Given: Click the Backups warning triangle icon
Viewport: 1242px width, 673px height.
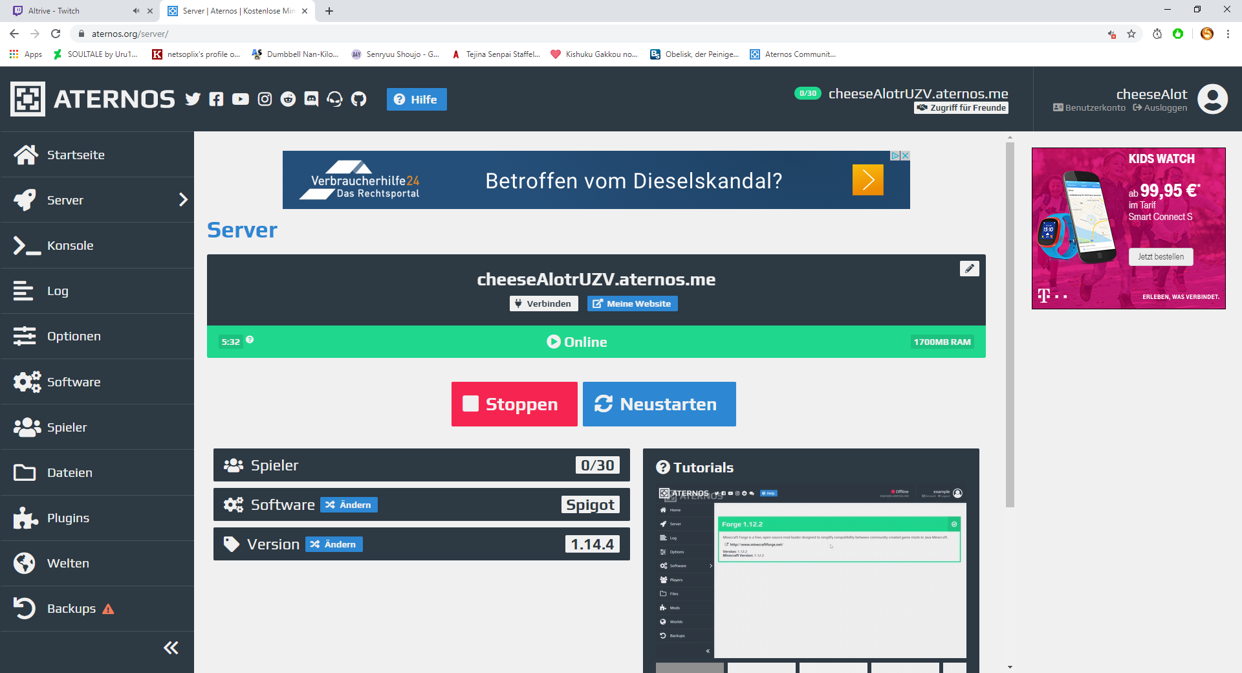Looking at the screenshot, I should point(108,609).
